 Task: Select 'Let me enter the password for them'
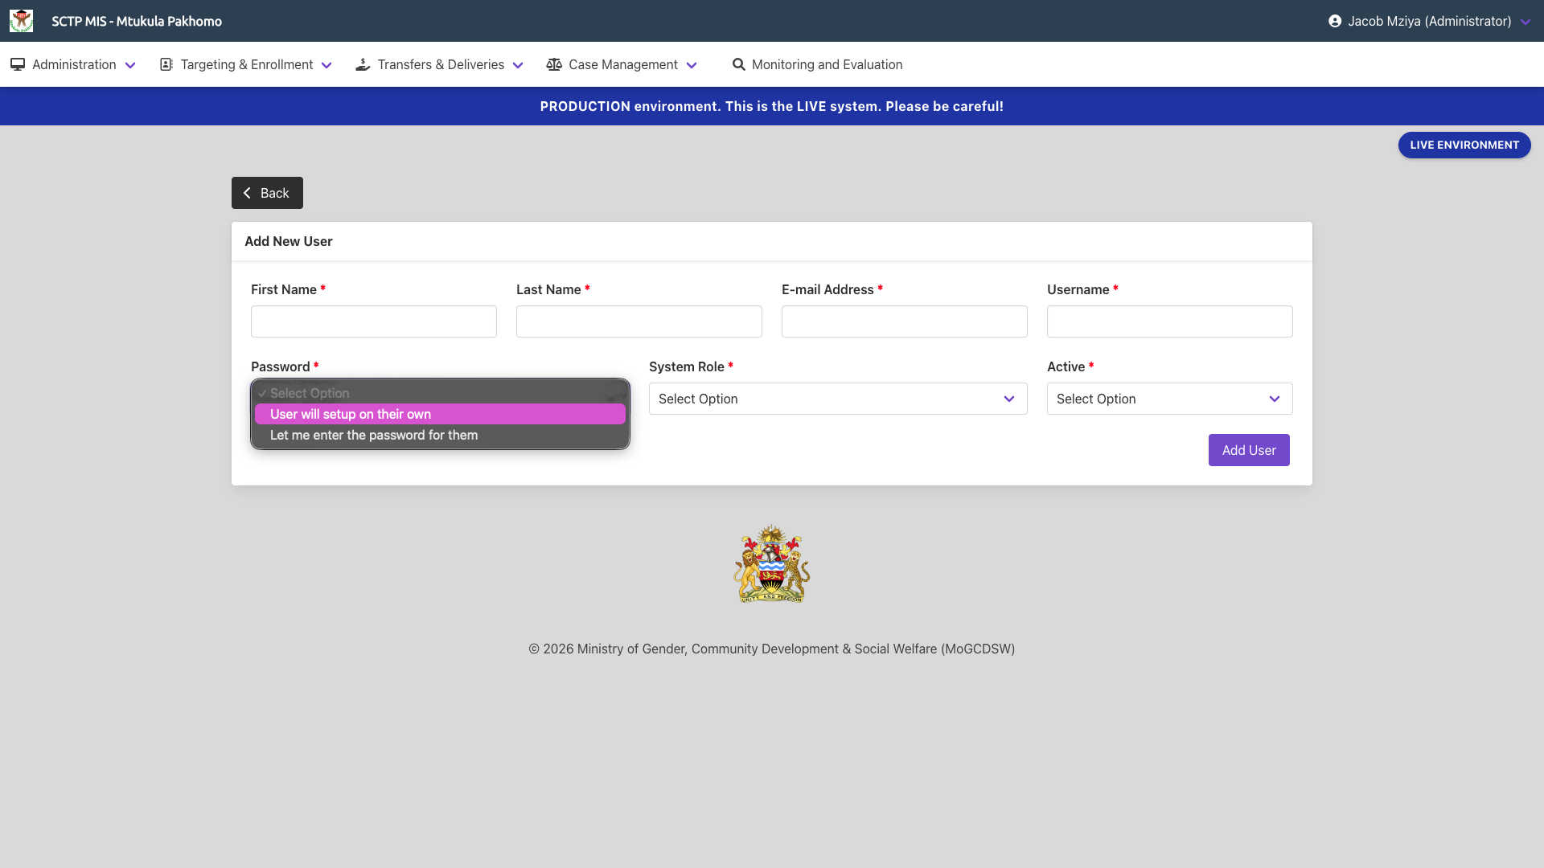coord(439,435)
